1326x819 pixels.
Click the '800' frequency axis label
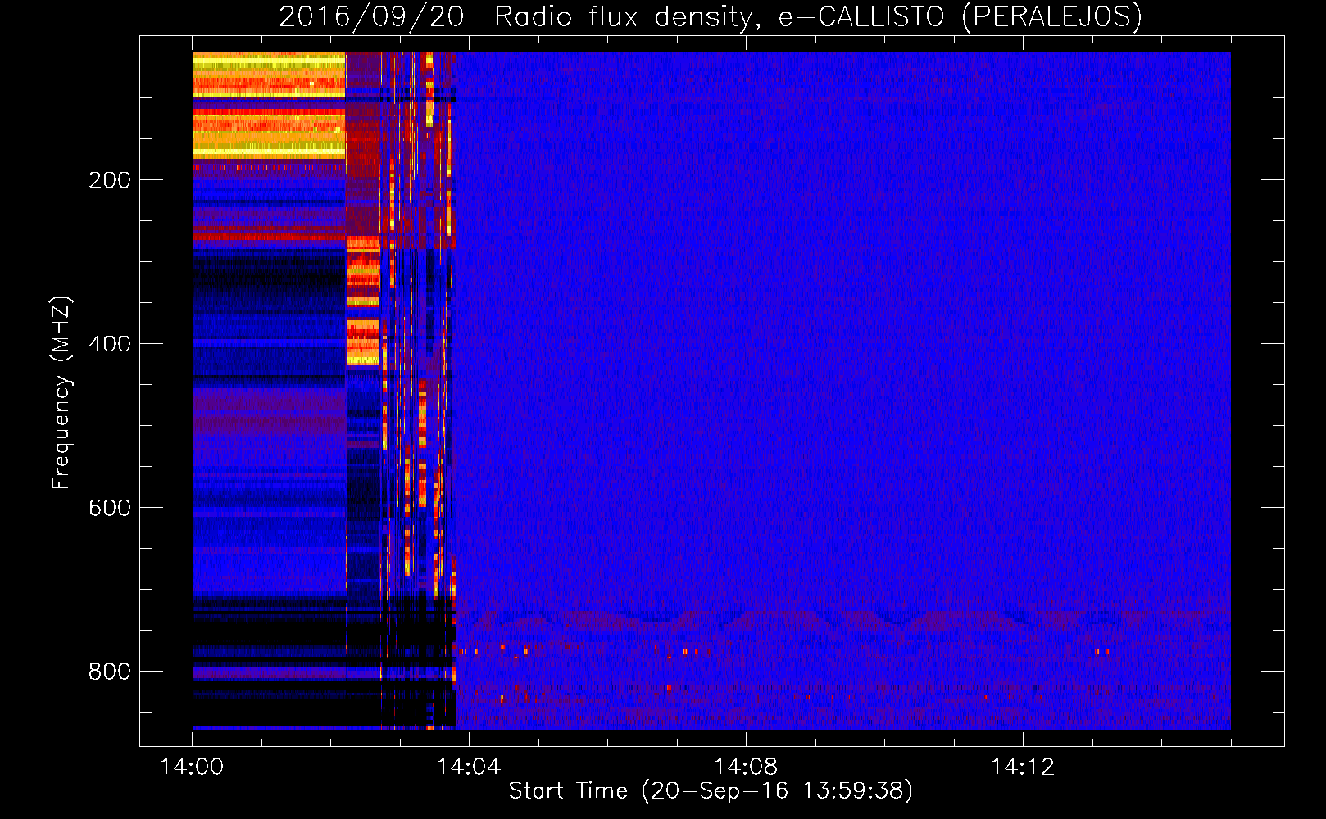pos(110,672)
